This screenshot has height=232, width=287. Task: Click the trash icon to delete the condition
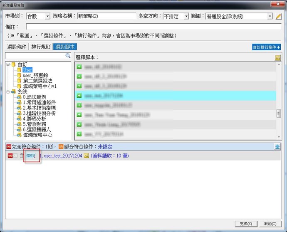click(x=22, y=155)
